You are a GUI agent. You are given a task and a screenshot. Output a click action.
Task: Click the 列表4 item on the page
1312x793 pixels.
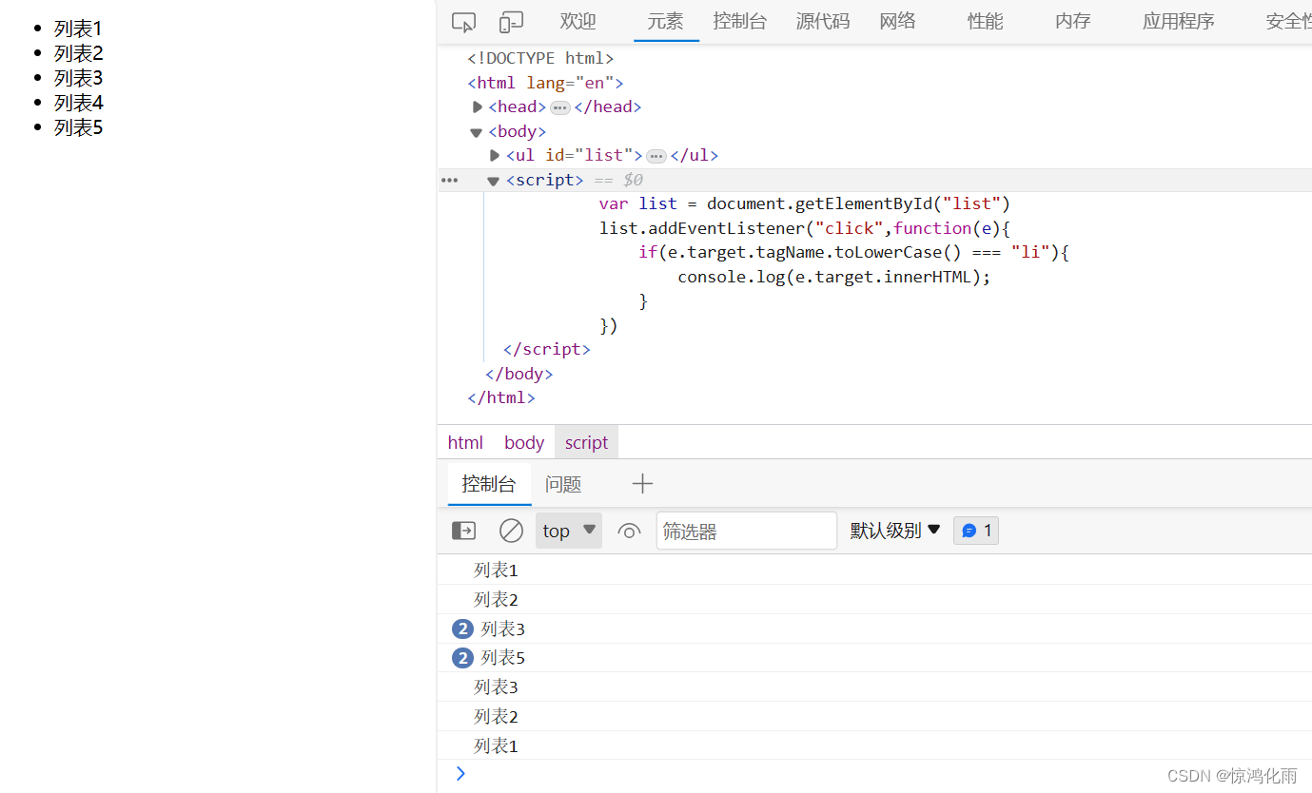click(x=78, y=103)
